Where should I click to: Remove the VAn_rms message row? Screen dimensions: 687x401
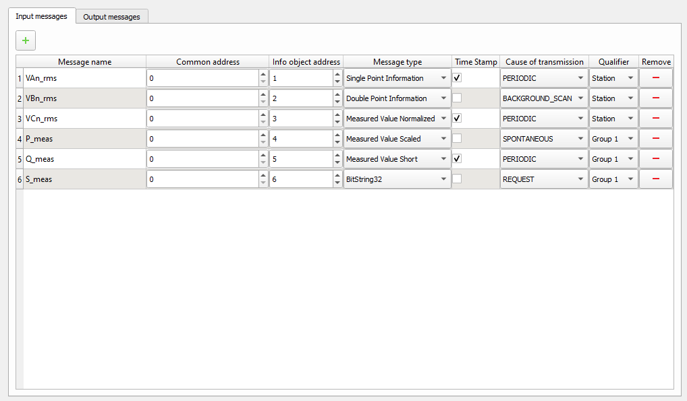(x=655, y=78)
